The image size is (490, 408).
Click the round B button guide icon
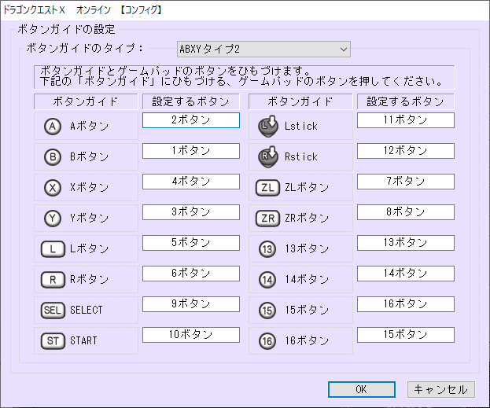point(53,157)
